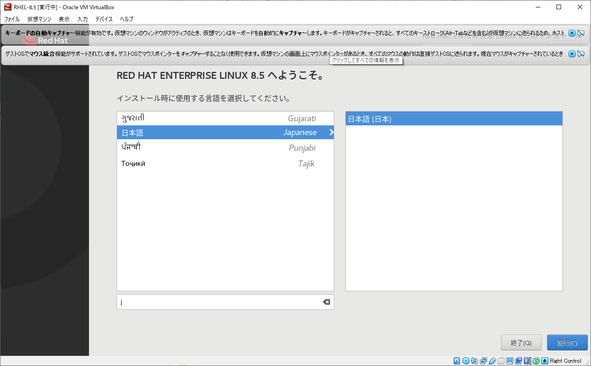Click the VirtualBox title bar app icon

pyautogui.click(x=8, y=7)
